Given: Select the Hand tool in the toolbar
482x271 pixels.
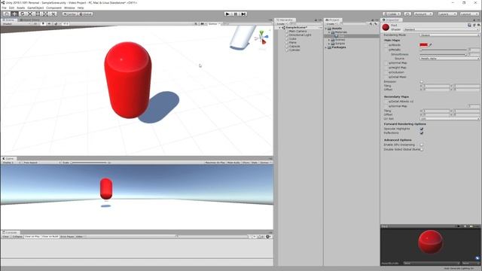Looking at the screenshot, I should click(7, 14).
